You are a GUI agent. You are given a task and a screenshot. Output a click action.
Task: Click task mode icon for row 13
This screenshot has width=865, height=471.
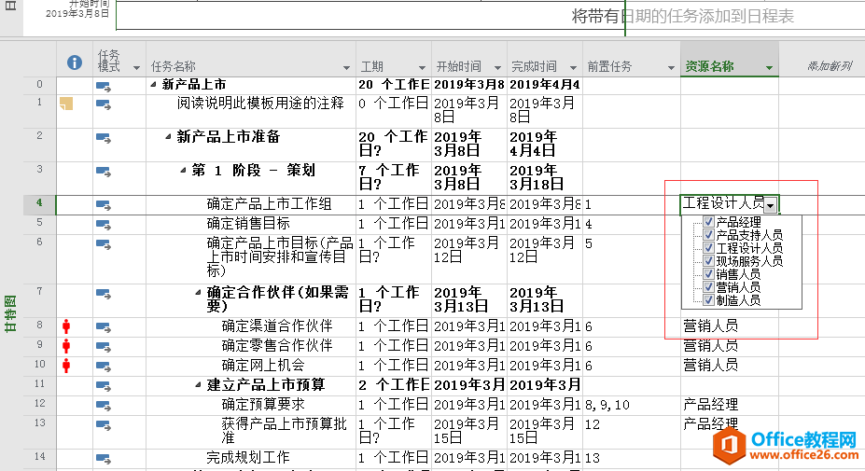pyautogui.click(x=104, y=425)
